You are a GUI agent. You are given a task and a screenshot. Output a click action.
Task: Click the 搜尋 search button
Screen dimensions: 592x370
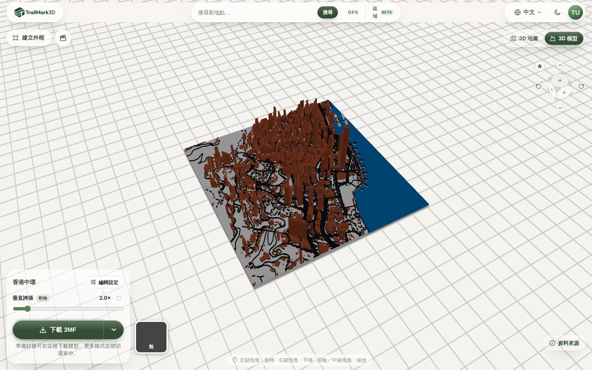pos(328,12)
